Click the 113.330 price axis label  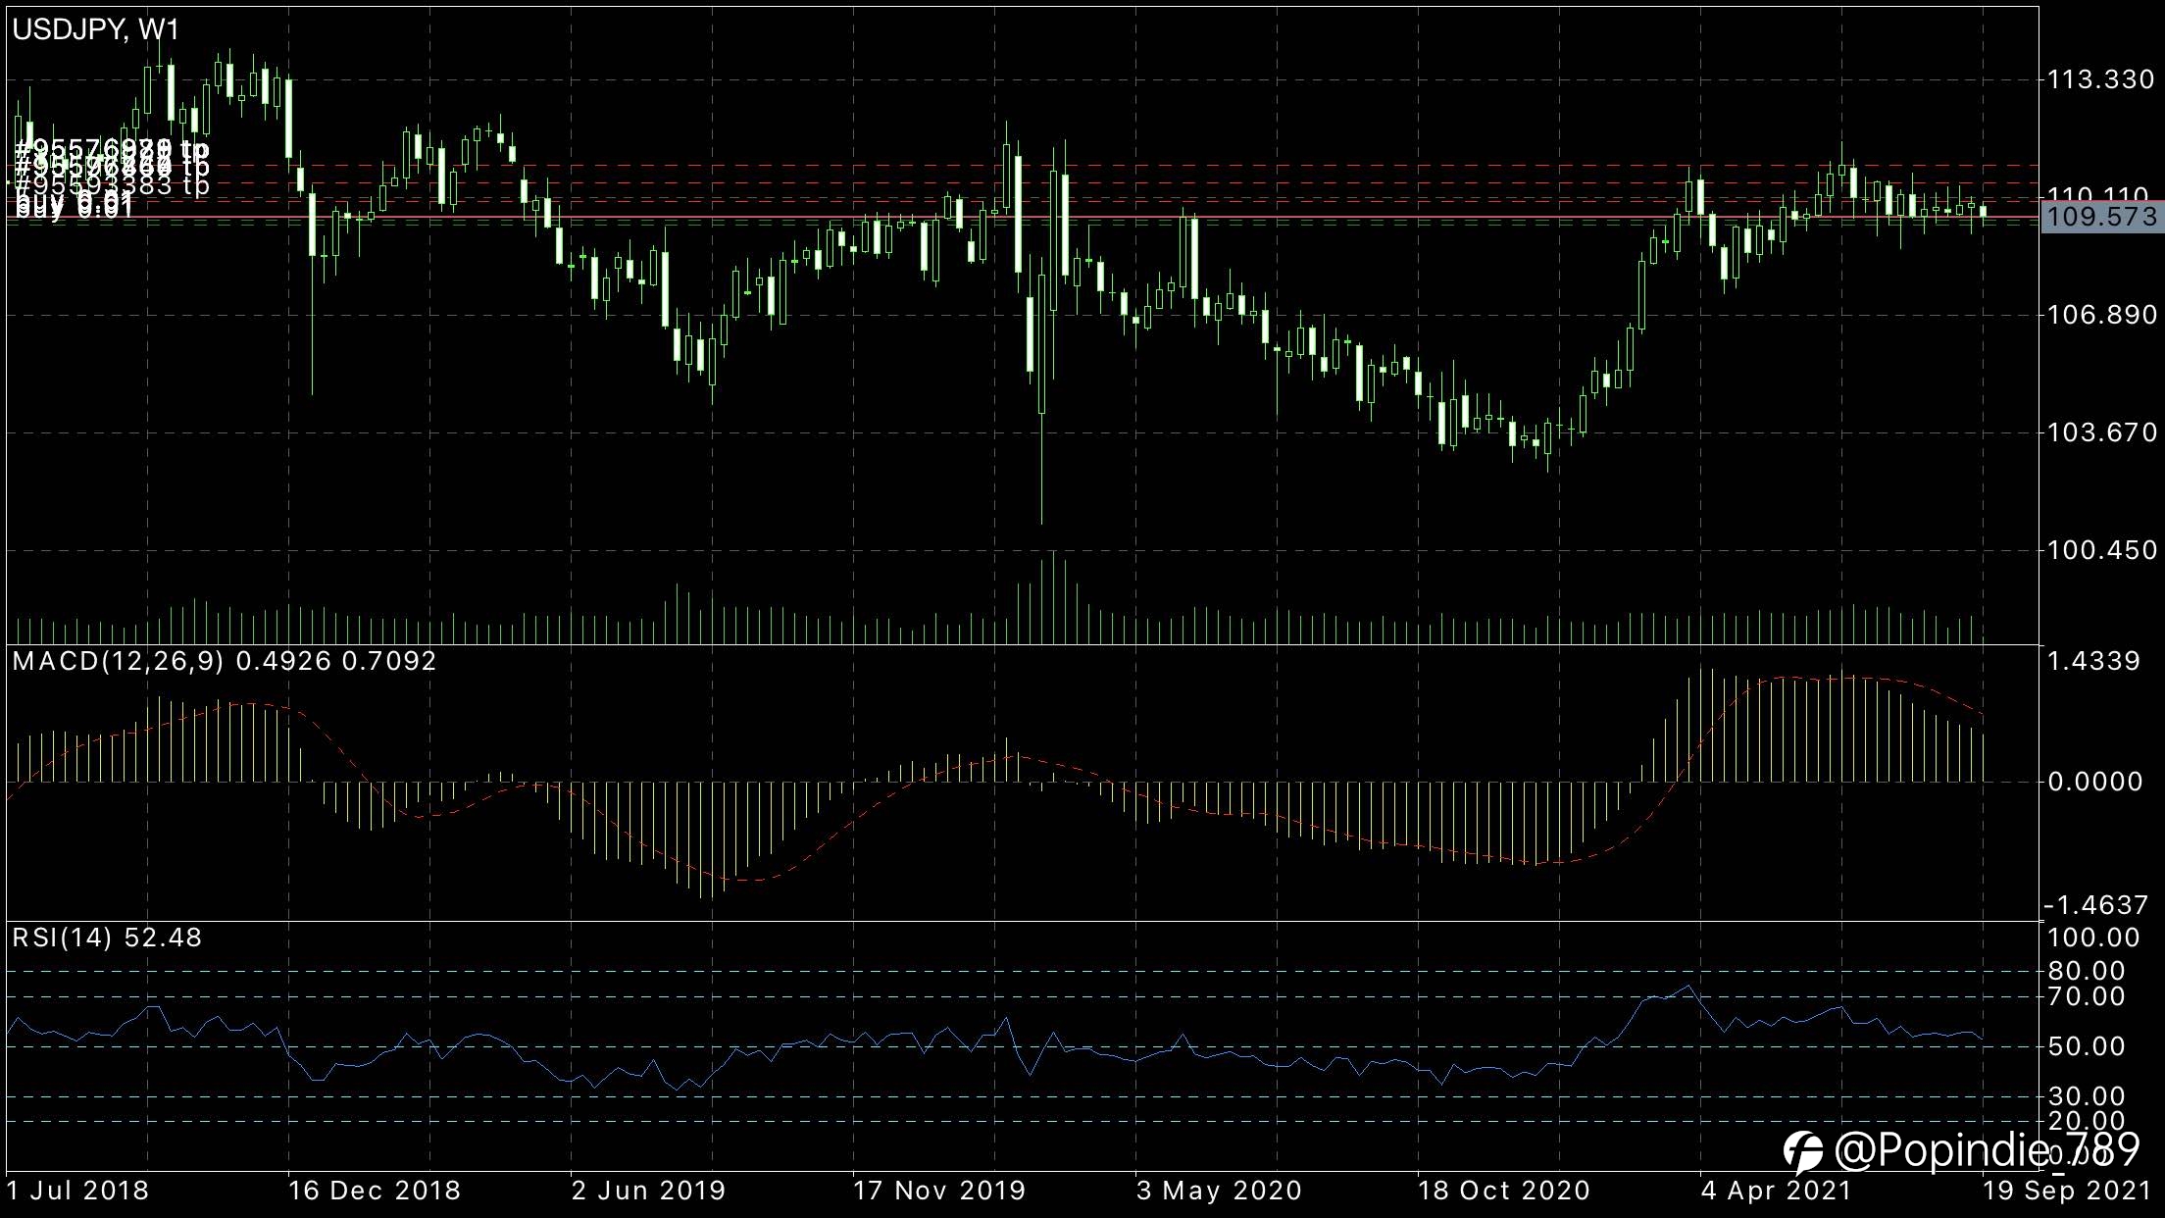point(2100,79)
